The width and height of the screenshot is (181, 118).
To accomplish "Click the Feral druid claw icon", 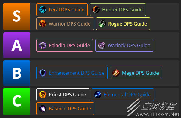I will click(x=43, y=10).
